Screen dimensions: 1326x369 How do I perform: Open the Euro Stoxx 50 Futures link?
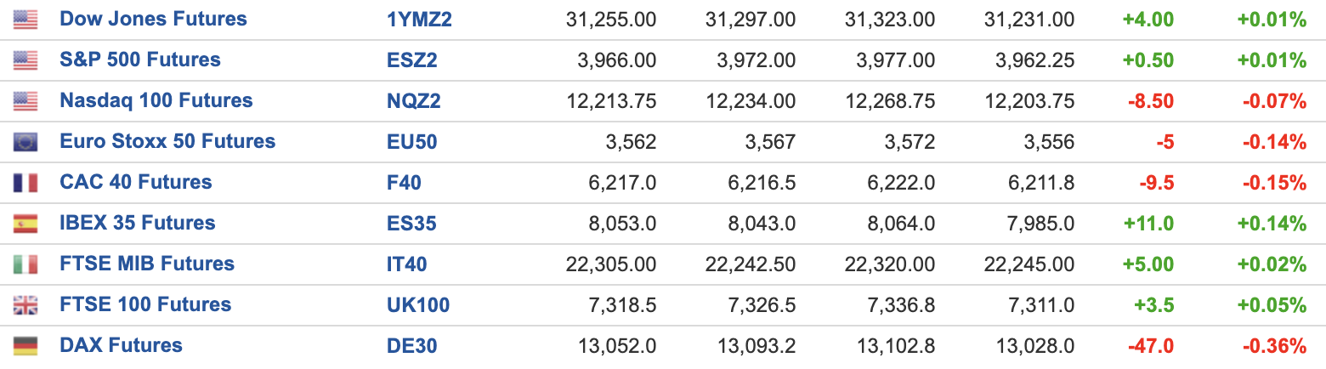coord(167,141)
